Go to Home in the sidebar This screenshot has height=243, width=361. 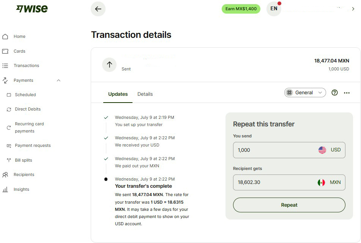[x=19, y=36]
